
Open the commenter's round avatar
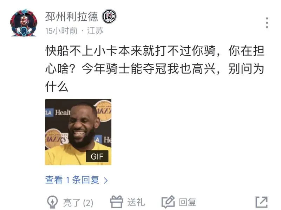click(x=24, y=23)
